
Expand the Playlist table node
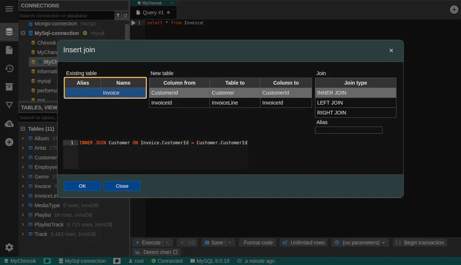coord(23,215)
